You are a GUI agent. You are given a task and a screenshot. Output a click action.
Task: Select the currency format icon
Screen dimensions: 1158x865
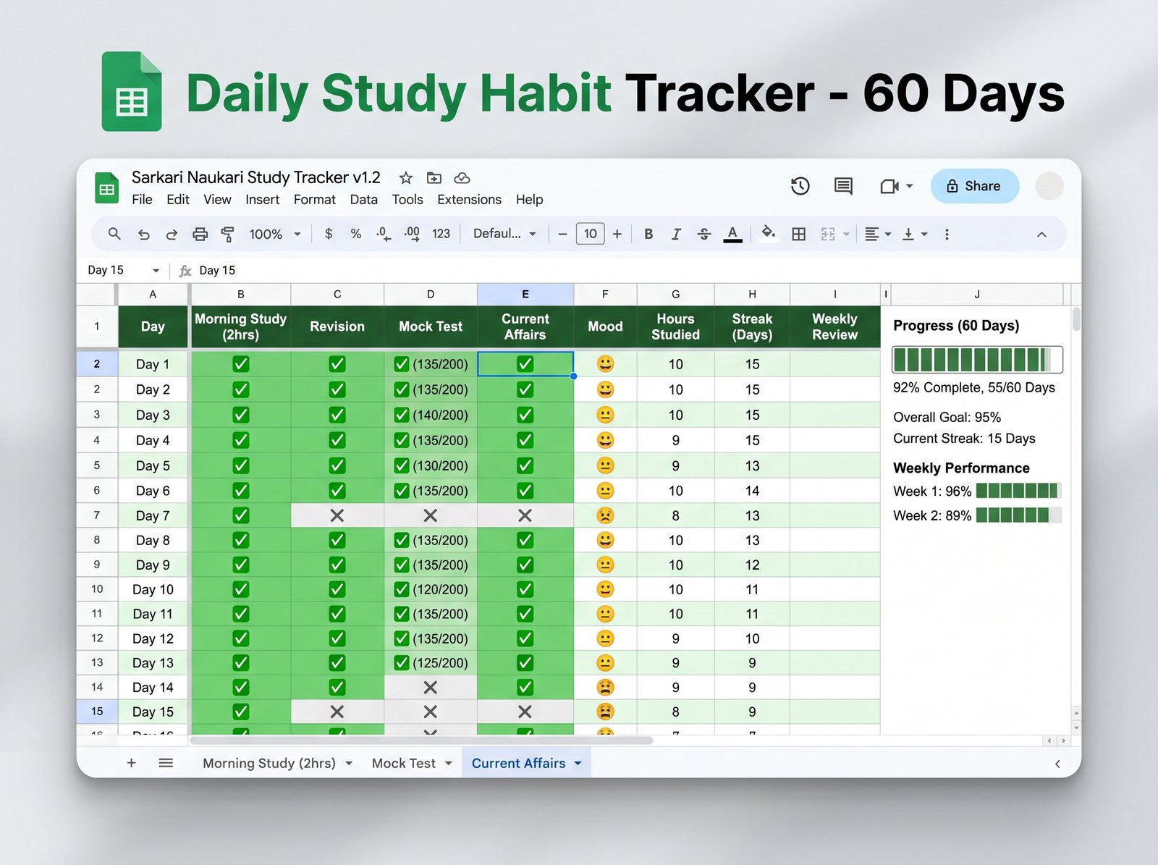click(329, 234)
